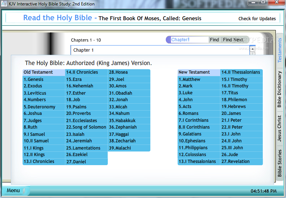Select the New Testament header
This screenshot has height=198, width=286.
coord(199,72)
